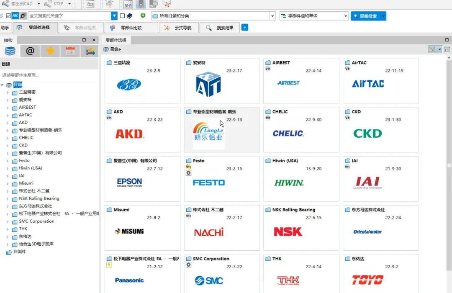Click the 開始搜索 search button
This screenshot has height=293, width=452.
click(x=365, y=16)
